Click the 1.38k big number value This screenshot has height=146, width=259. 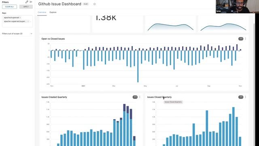106,18
